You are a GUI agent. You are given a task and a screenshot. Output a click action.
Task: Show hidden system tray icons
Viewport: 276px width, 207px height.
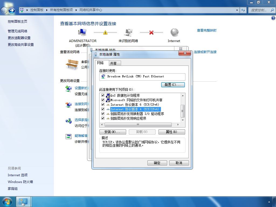click(269, 202)
